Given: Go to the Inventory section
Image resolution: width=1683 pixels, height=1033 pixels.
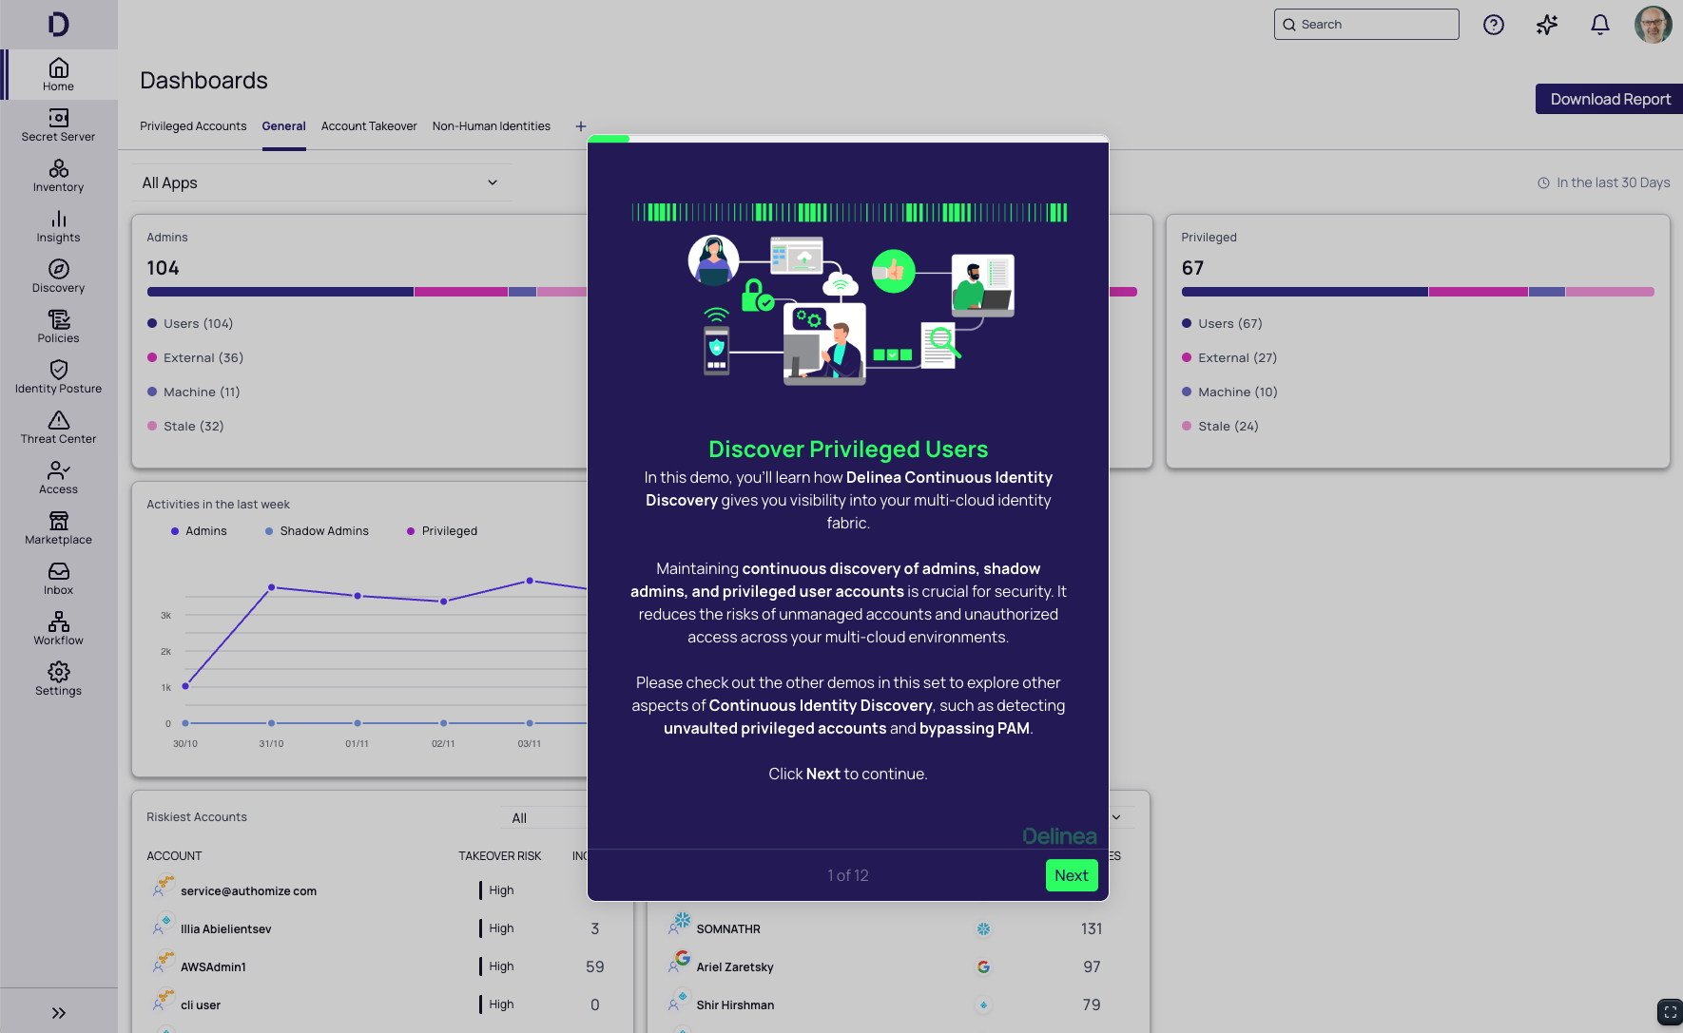Looking at the screenshot, I should coord(58,175).
